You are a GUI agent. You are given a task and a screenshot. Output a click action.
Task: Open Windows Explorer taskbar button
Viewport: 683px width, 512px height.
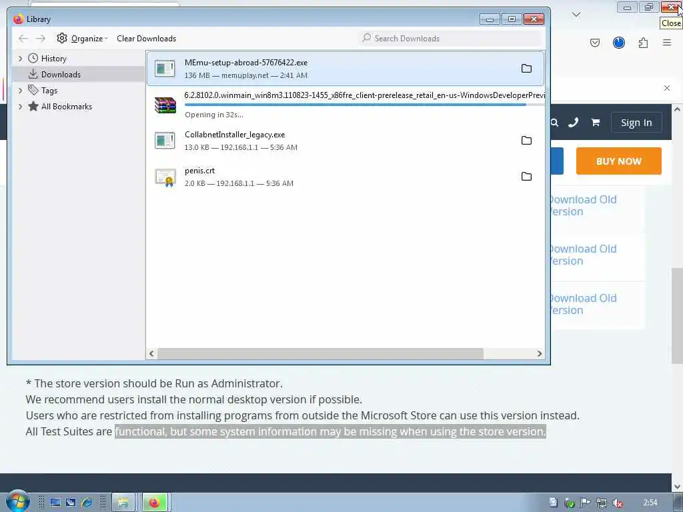coord(123,503)
